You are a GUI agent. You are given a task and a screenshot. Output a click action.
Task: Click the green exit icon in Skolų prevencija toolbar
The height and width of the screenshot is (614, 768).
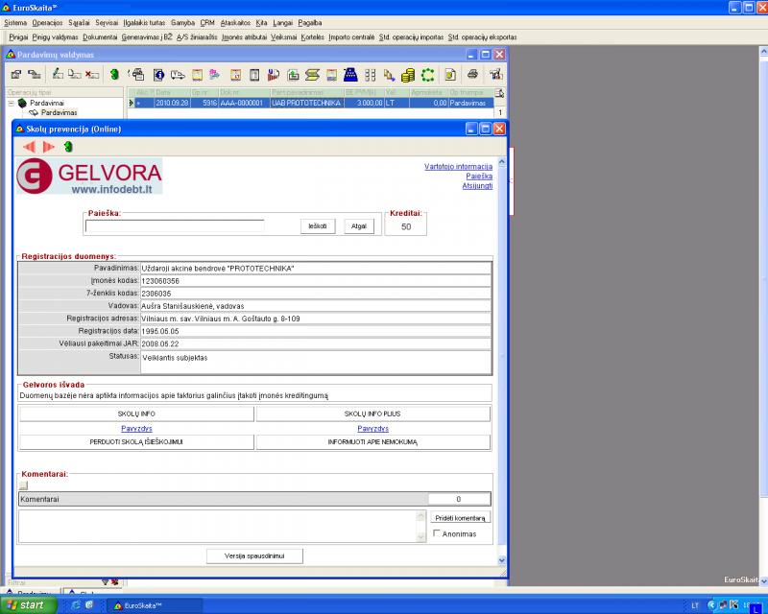tap(68, 147)
